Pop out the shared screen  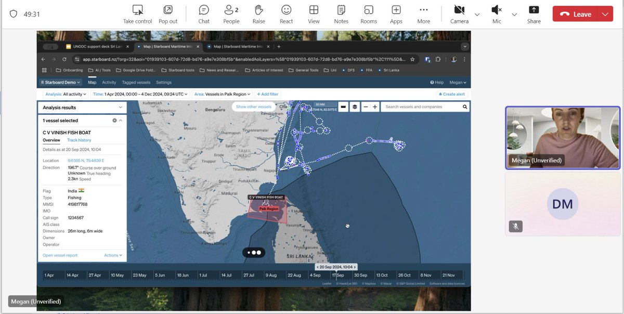168,14
